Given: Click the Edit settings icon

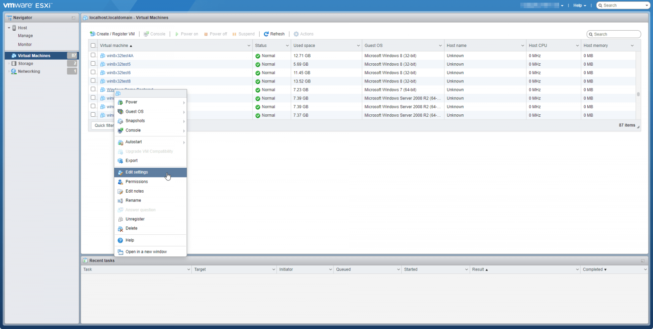Looking at the screenshot, I should click(120, 172).
